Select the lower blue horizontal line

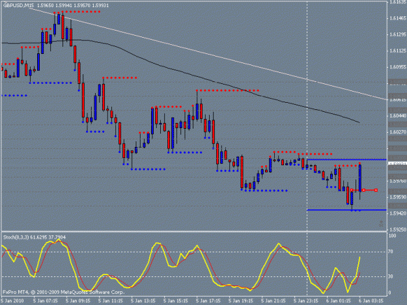(x=347, y=210)
